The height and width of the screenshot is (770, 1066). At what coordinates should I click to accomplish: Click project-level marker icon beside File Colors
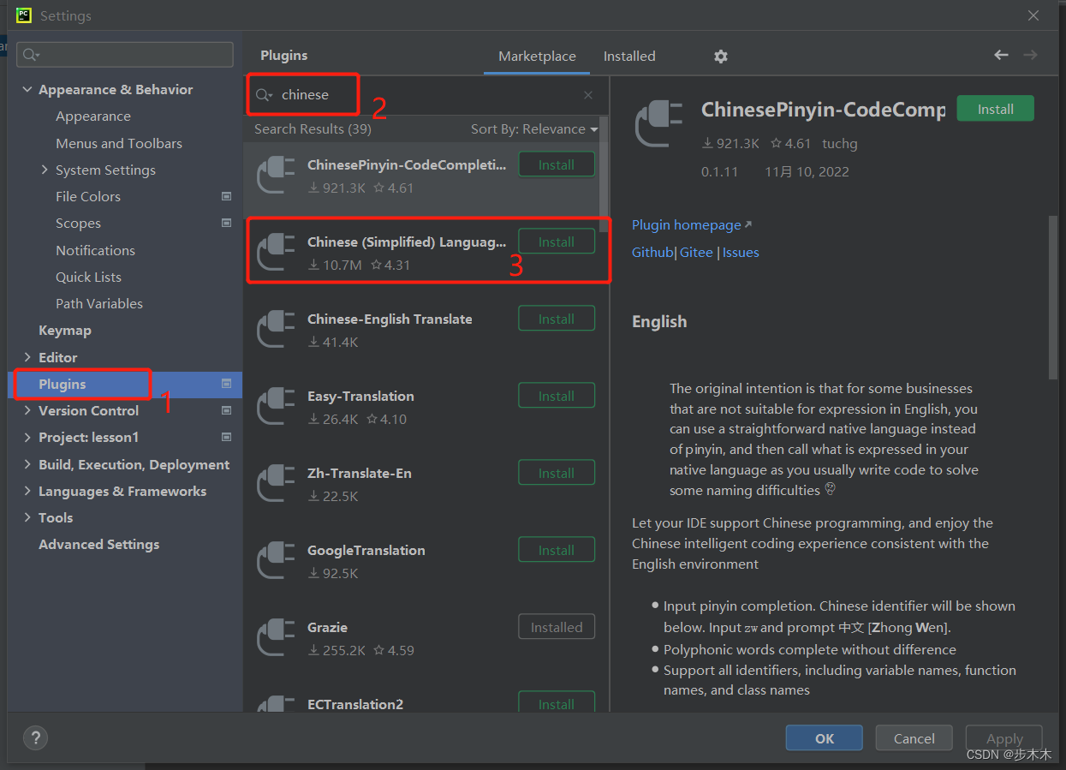point(227,196)
